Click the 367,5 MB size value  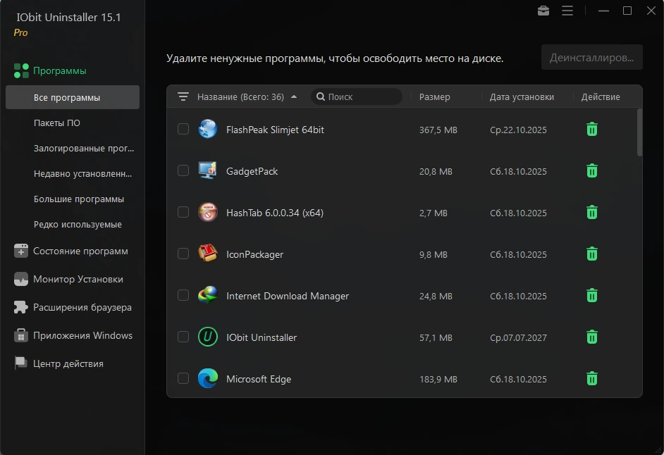[x=438, y=130]
